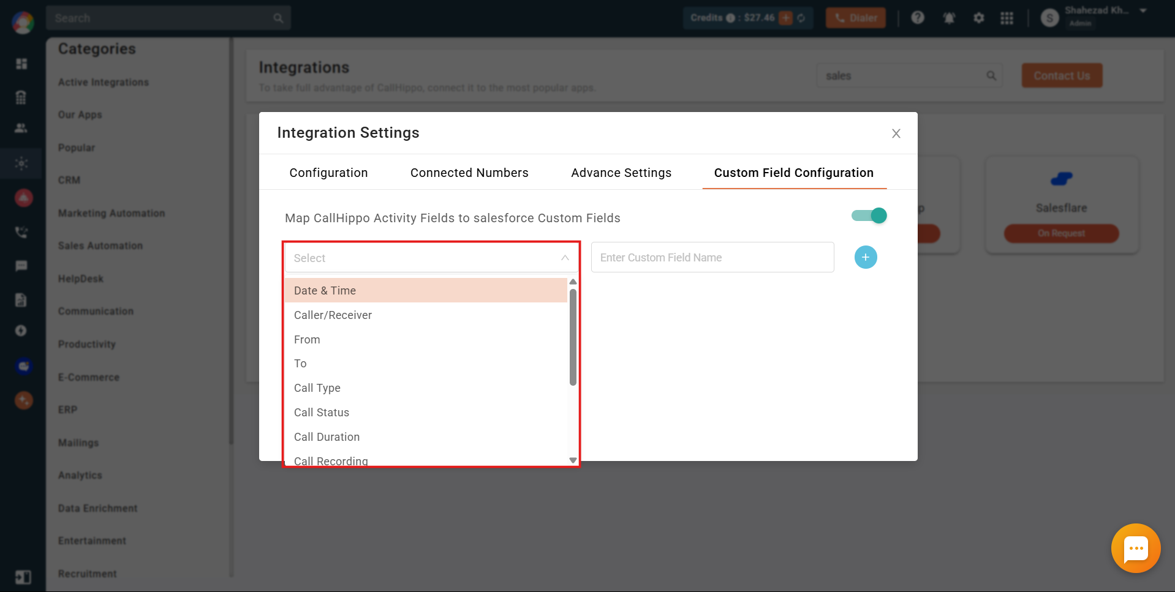Switch to the Configuration tab
This screenshot has width=1175, height=592.
coord(328,173)
